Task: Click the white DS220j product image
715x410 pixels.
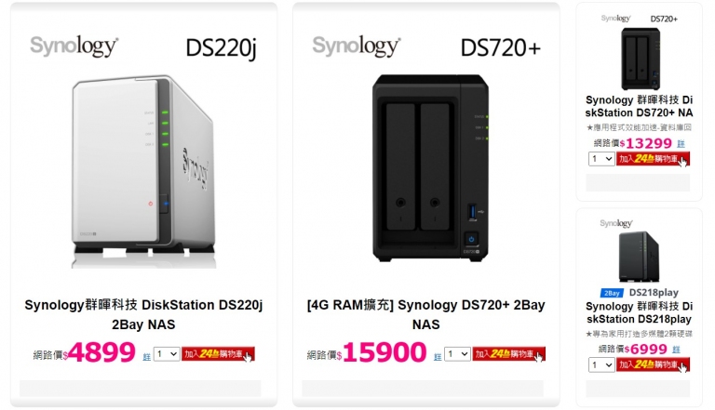Action: tap(143, 171)
